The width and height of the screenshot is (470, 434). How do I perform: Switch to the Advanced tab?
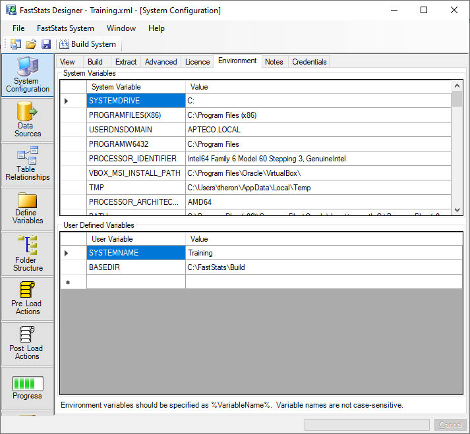161,62
